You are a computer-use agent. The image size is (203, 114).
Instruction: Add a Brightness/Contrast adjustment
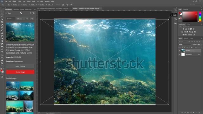tap(183, 29)
